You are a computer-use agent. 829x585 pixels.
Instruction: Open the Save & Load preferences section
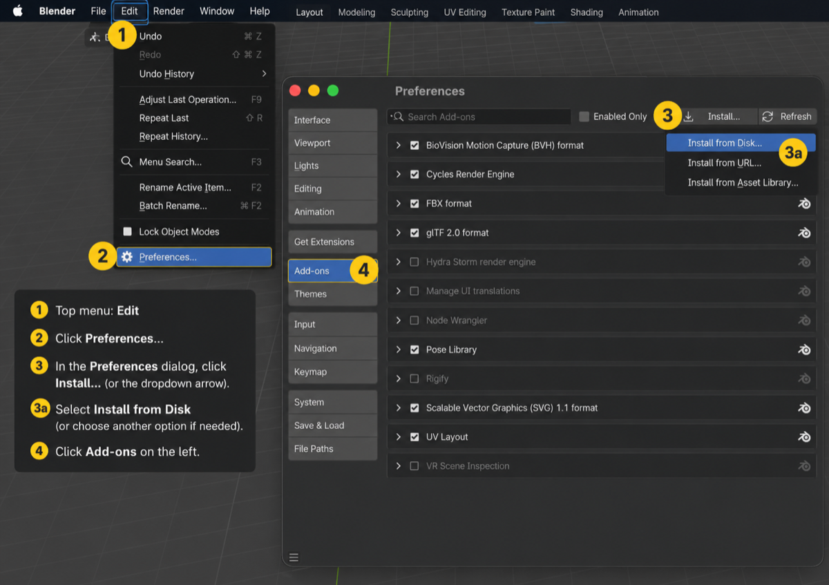pos(332,425)
